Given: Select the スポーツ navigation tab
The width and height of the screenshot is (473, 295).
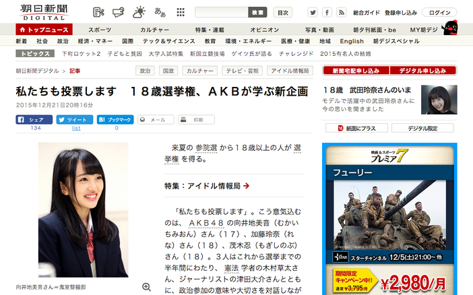Looking at the screenshot, I should pyautogui.click(x=100, y=30).
